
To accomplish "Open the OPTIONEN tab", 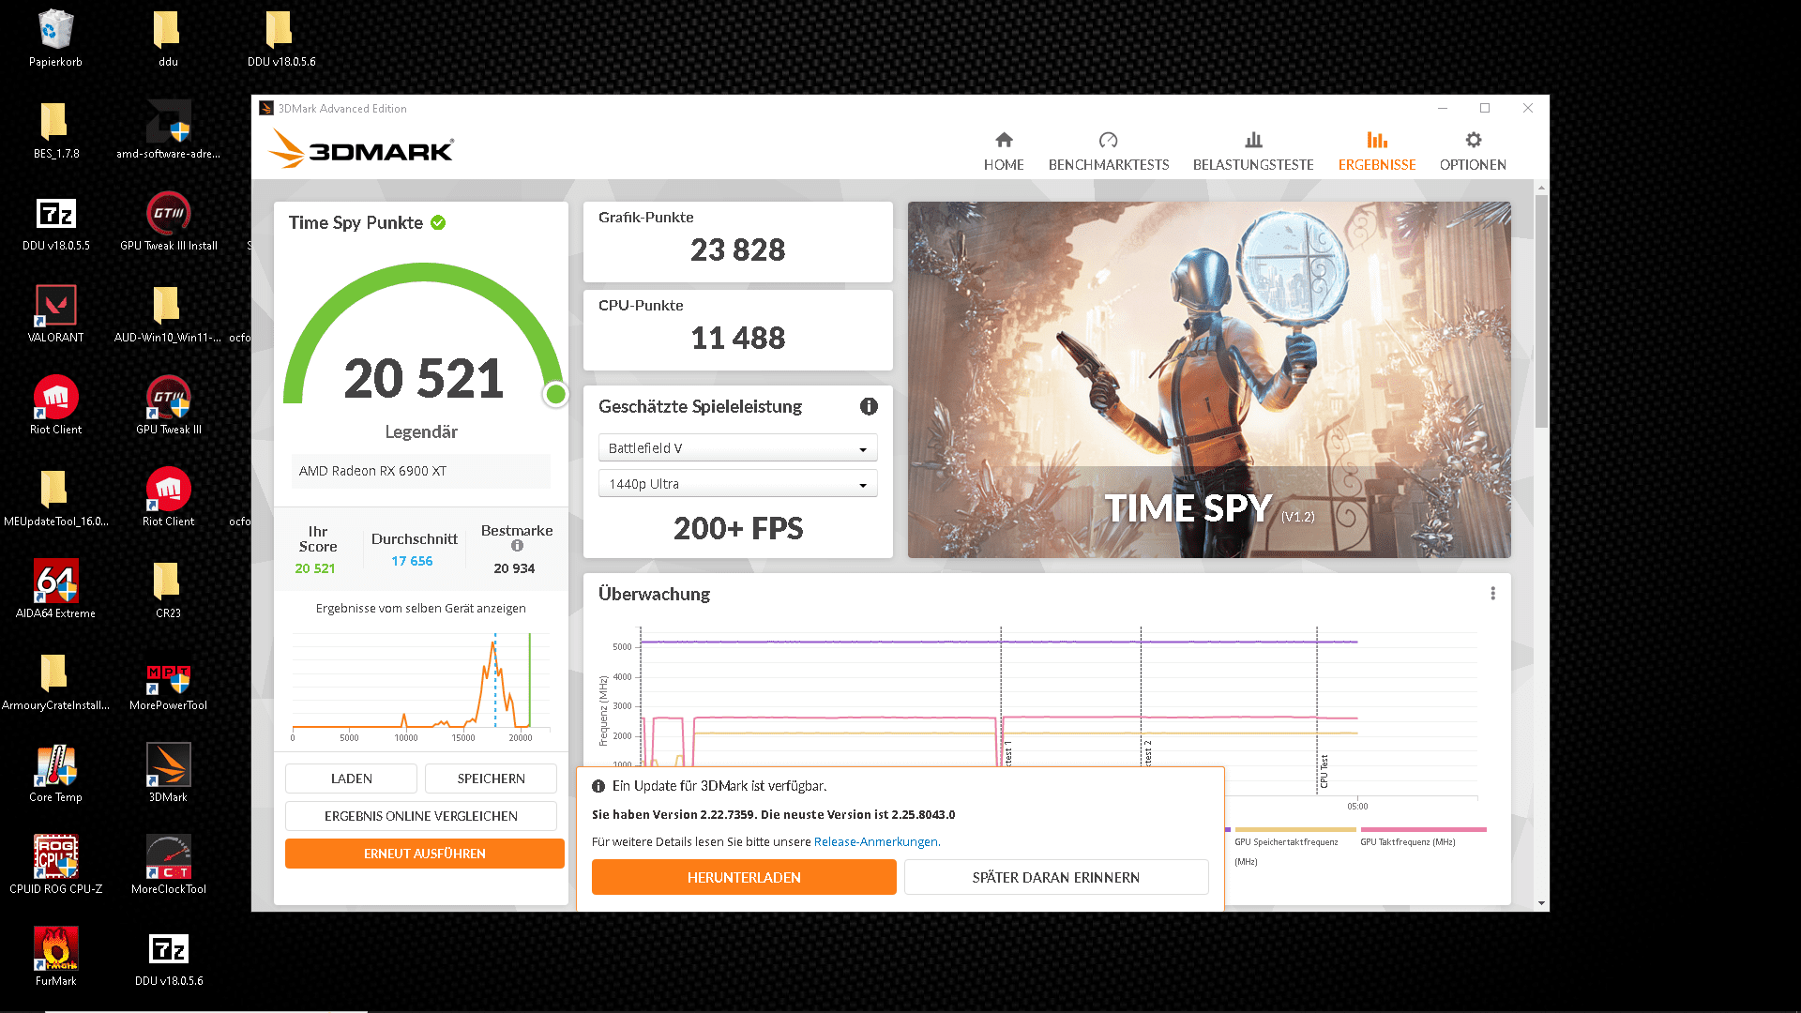I will [x=1473, y=151].
